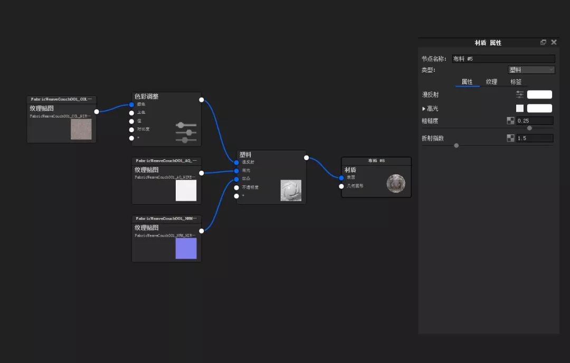Select the 属性 tab
Viewport: 570px width, 363px height.
coord(467,82)
